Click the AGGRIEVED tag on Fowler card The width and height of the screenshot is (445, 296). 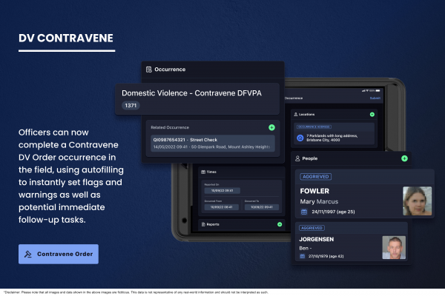click(x=315, y=177)
